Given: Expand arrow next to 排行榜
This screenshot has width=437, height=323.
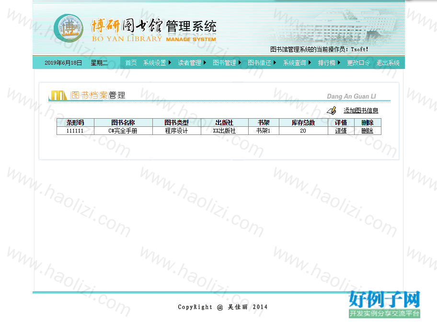Looking at the screenshot, I should (x=339, y=63).
